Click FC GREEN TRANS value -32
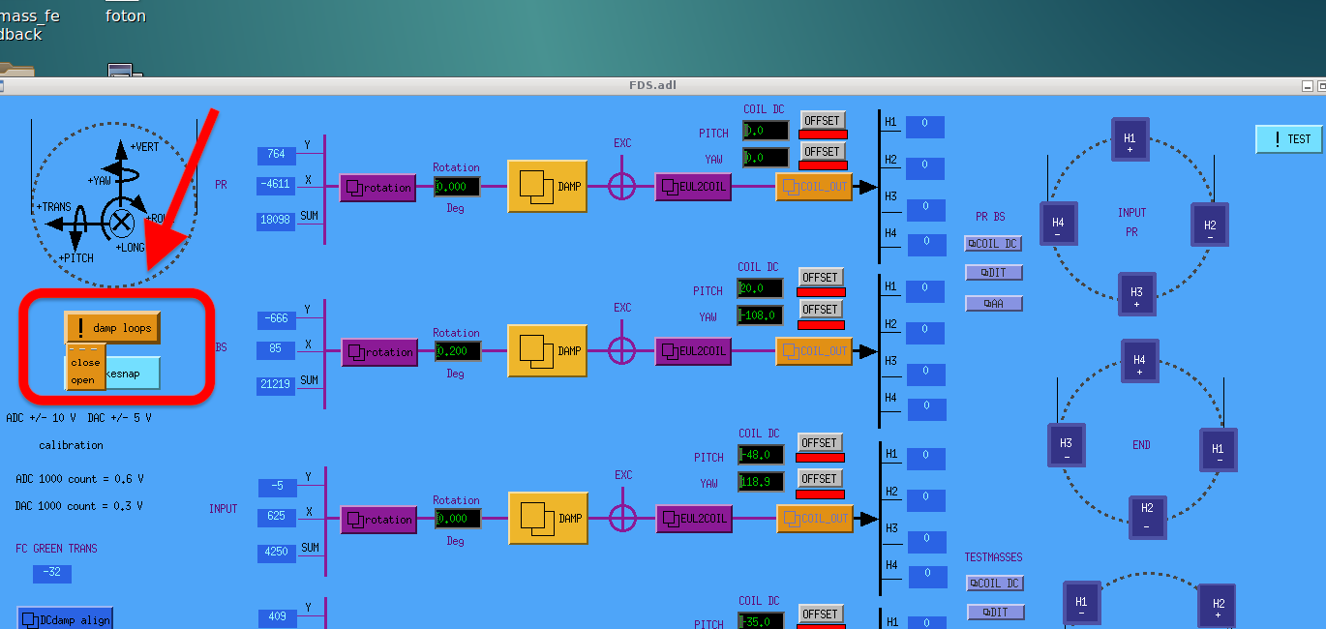The width and height of the screenshot is (1326, 629). pyautogui.click(x=52, y=573)
